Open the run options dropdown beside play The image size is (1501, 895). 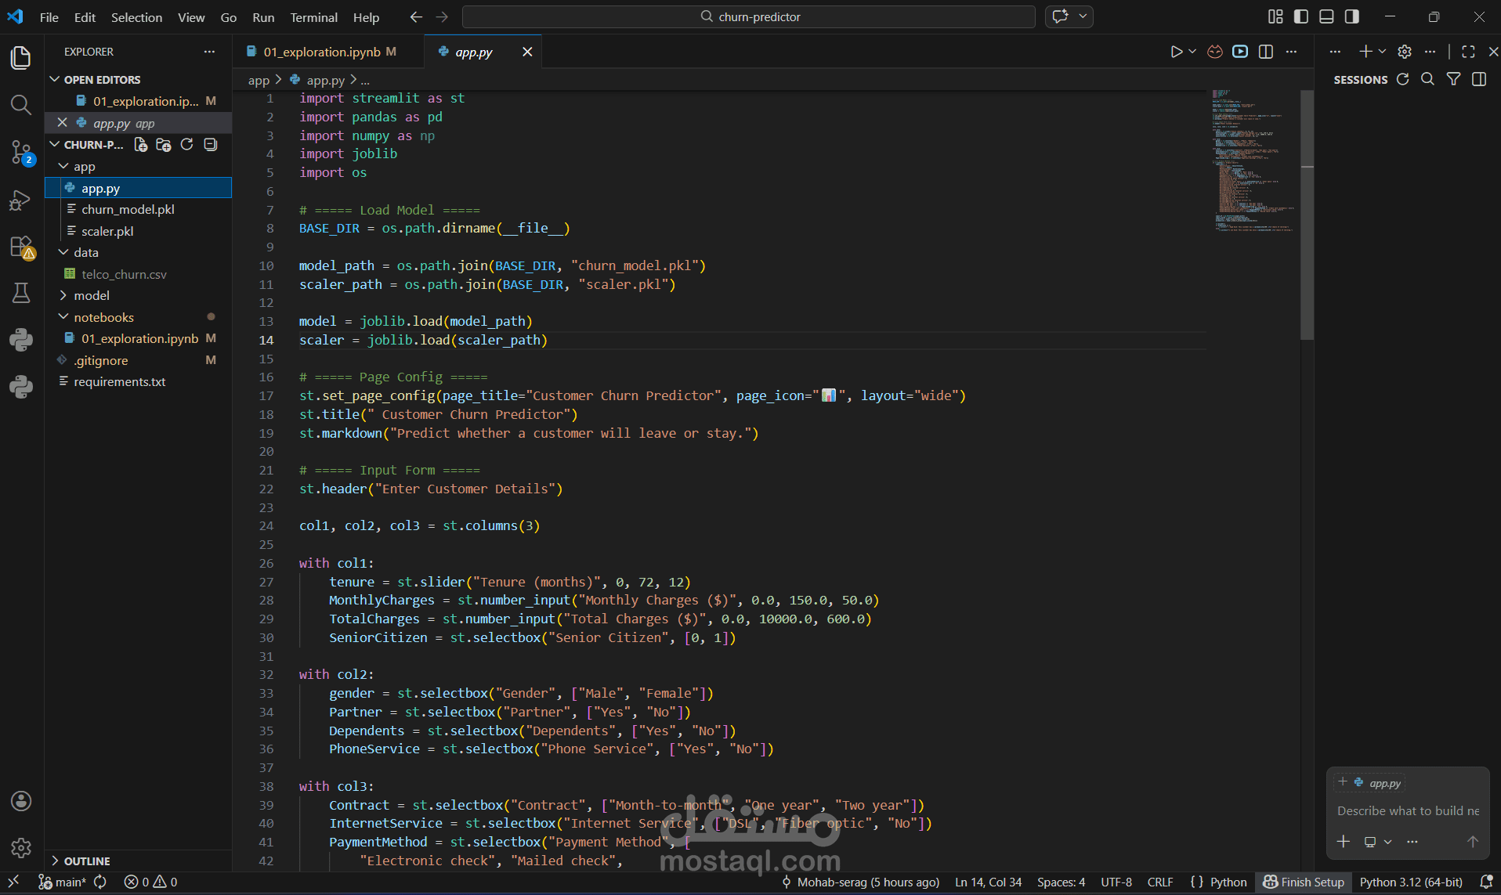[1192, 52]
